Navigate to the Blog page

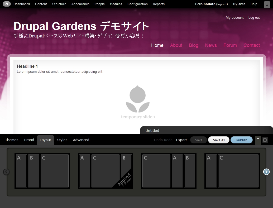(194, 45)
